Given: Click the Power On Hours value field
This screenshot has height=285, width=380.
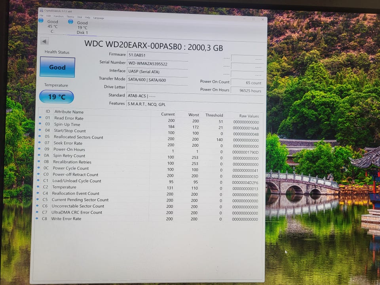Looking at the screenshot, I should 247,91.
